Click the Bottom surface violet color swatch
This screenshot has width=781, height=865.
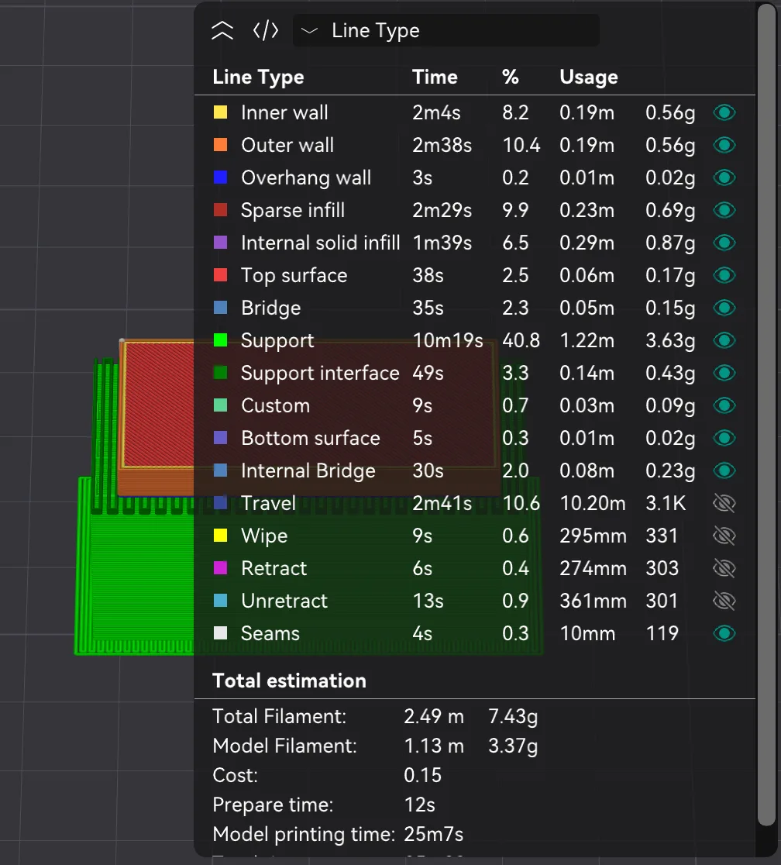[221, 438]
